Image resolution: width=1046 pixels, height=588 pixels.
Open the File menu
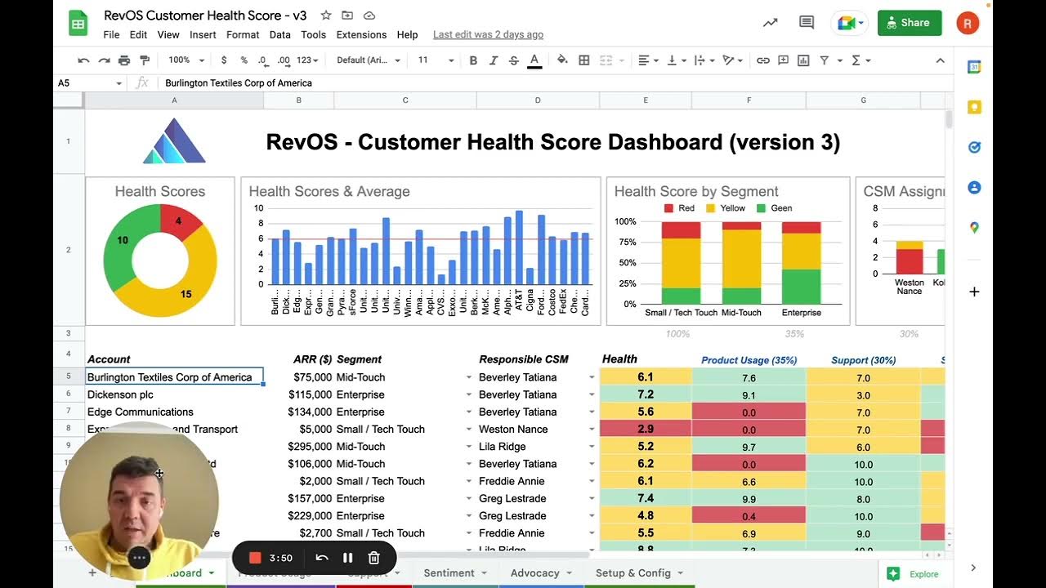tap(111, 34)
